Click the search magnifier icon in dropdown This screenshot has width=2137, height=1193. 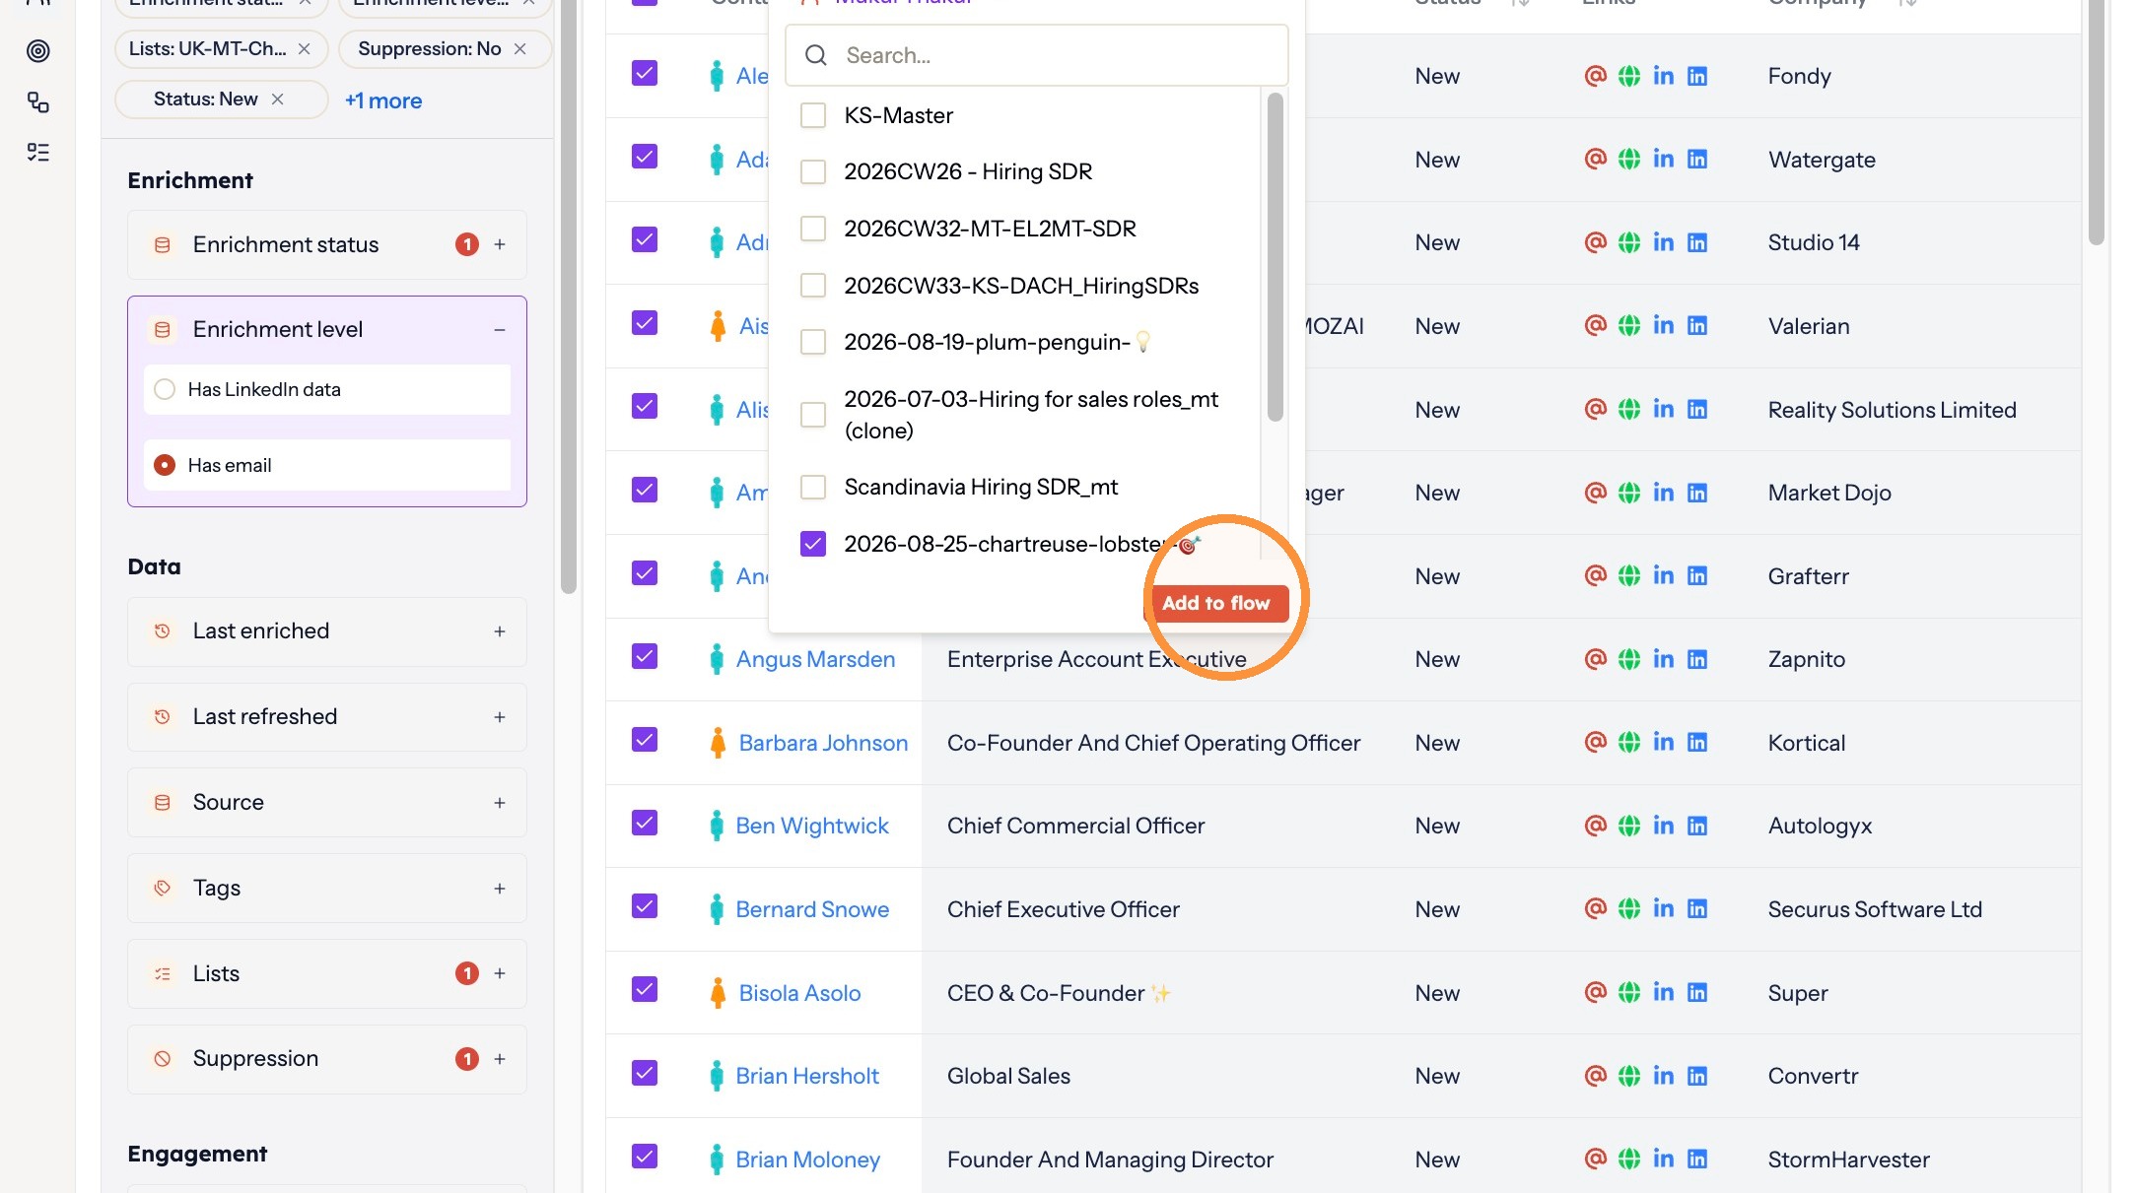[x=816, y=55]
